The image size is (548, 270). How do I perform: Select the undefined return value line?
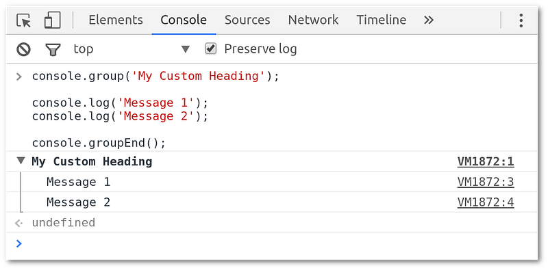272,223
